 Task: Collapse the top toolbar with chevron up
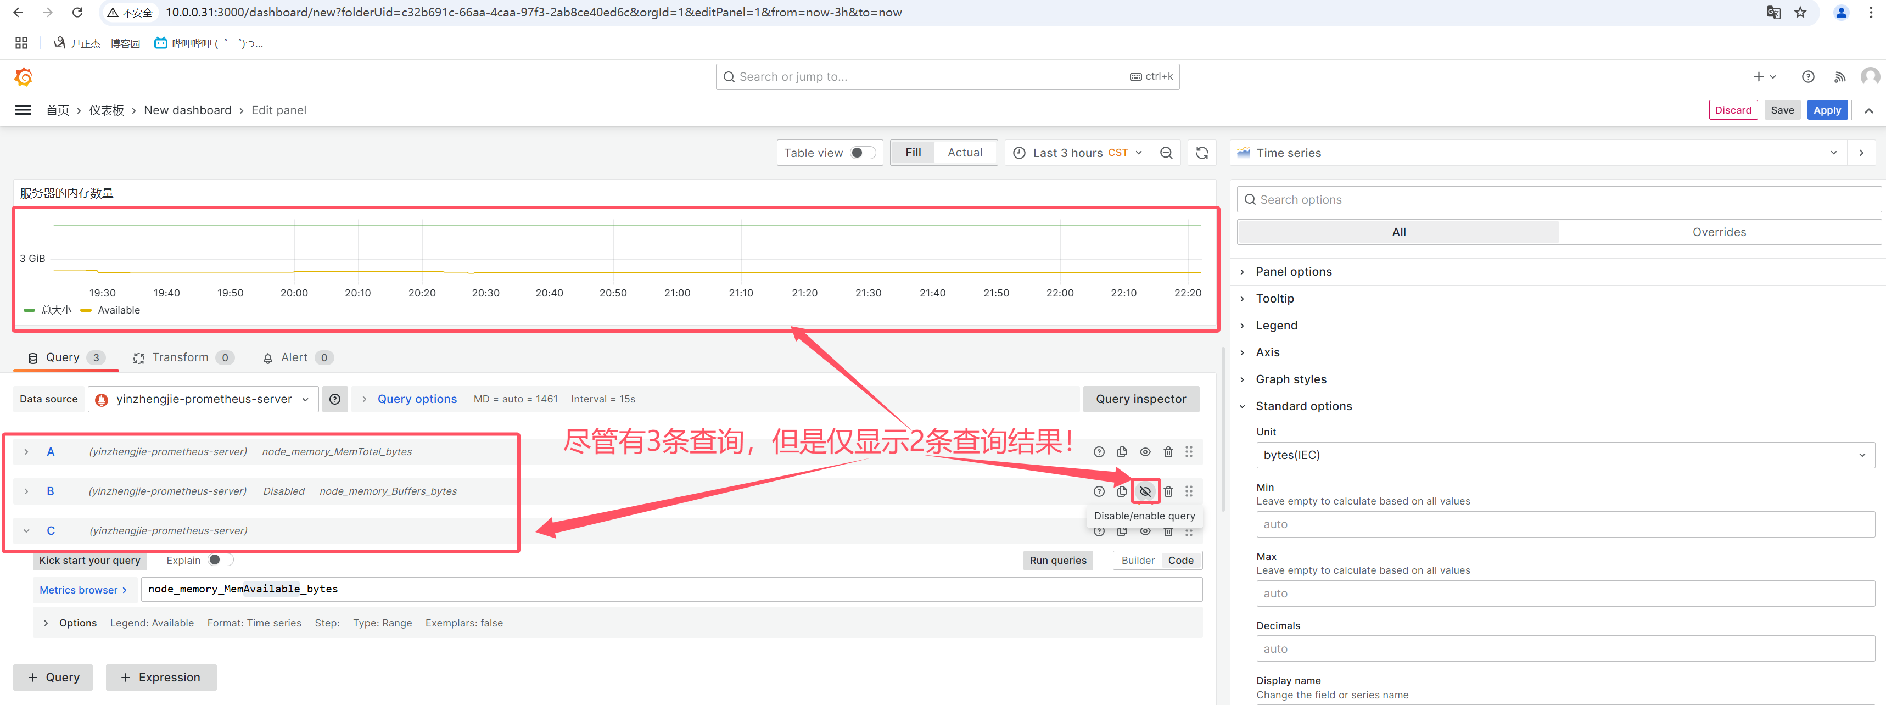tap(1868, 110)
